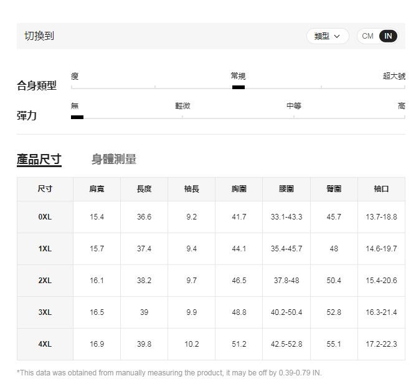Select the 0XL size row label
The height and width of the screenshot is (386, 416).
click(45, 217)
